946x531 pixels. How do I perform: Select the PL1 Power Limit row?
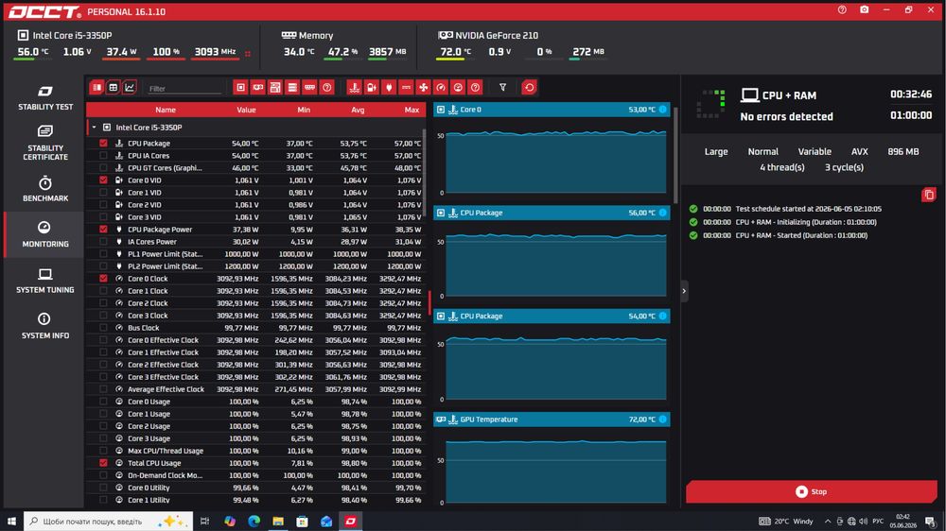[x=255, y=254]
